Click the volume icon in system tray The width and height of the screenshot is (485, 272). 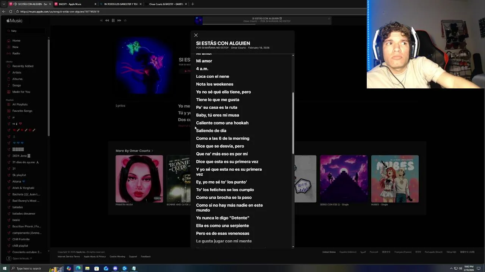click(x=460, y=269)
